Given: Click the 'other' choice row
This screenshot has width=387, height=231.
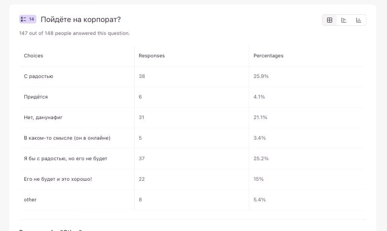Looking at the screenshot, I should (x=30, y=200).
